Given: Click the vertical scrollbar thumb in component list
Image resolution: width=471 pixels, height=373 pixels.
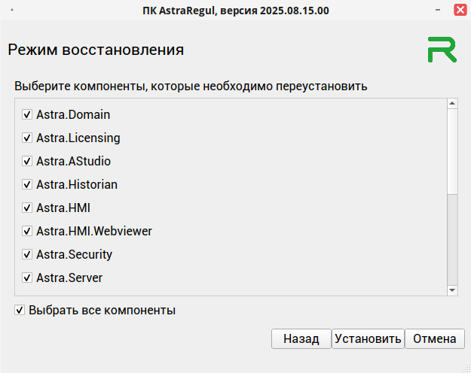Looking at the screenshot, I should pyautogui.click(x=453, y=150).
